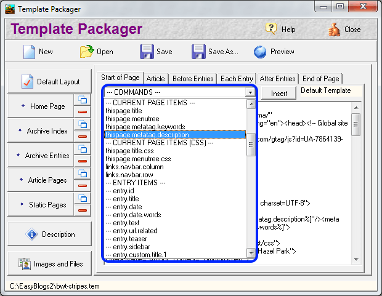Viewport: 382px width, 296px height.
Task: Collapse the COMMANDS dropdown arrow
Action: click(250, 92)
